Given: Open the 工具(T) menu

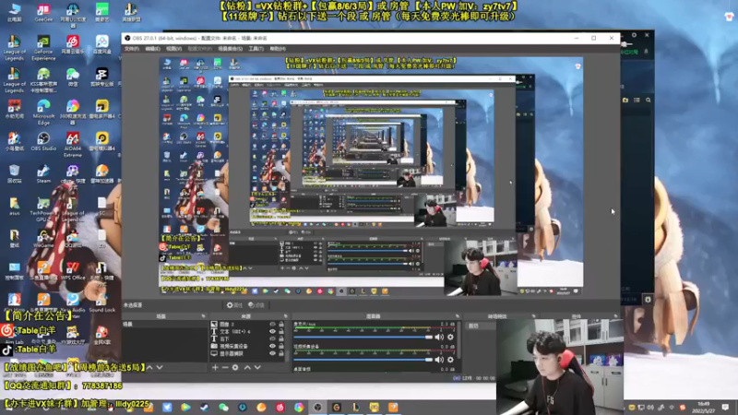Looking at the screenshot, I should (x=256, y=49).
